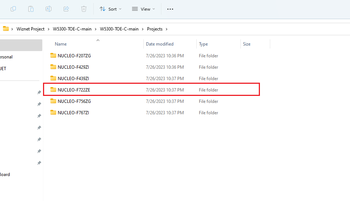Image resolution: width=350 pixels, height=201 pixels.
Task: Expand chevron after Wiznet Project breadcrumb
Action: coord(49,29)
